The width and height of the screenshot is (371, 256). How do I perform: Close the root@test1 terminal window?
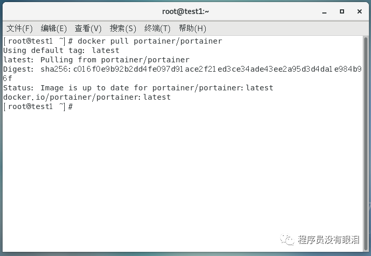point(360,11)
